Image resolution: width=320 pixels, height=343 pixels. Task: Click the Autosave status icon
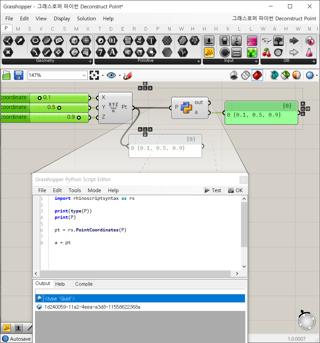click(x=5, y=339)
